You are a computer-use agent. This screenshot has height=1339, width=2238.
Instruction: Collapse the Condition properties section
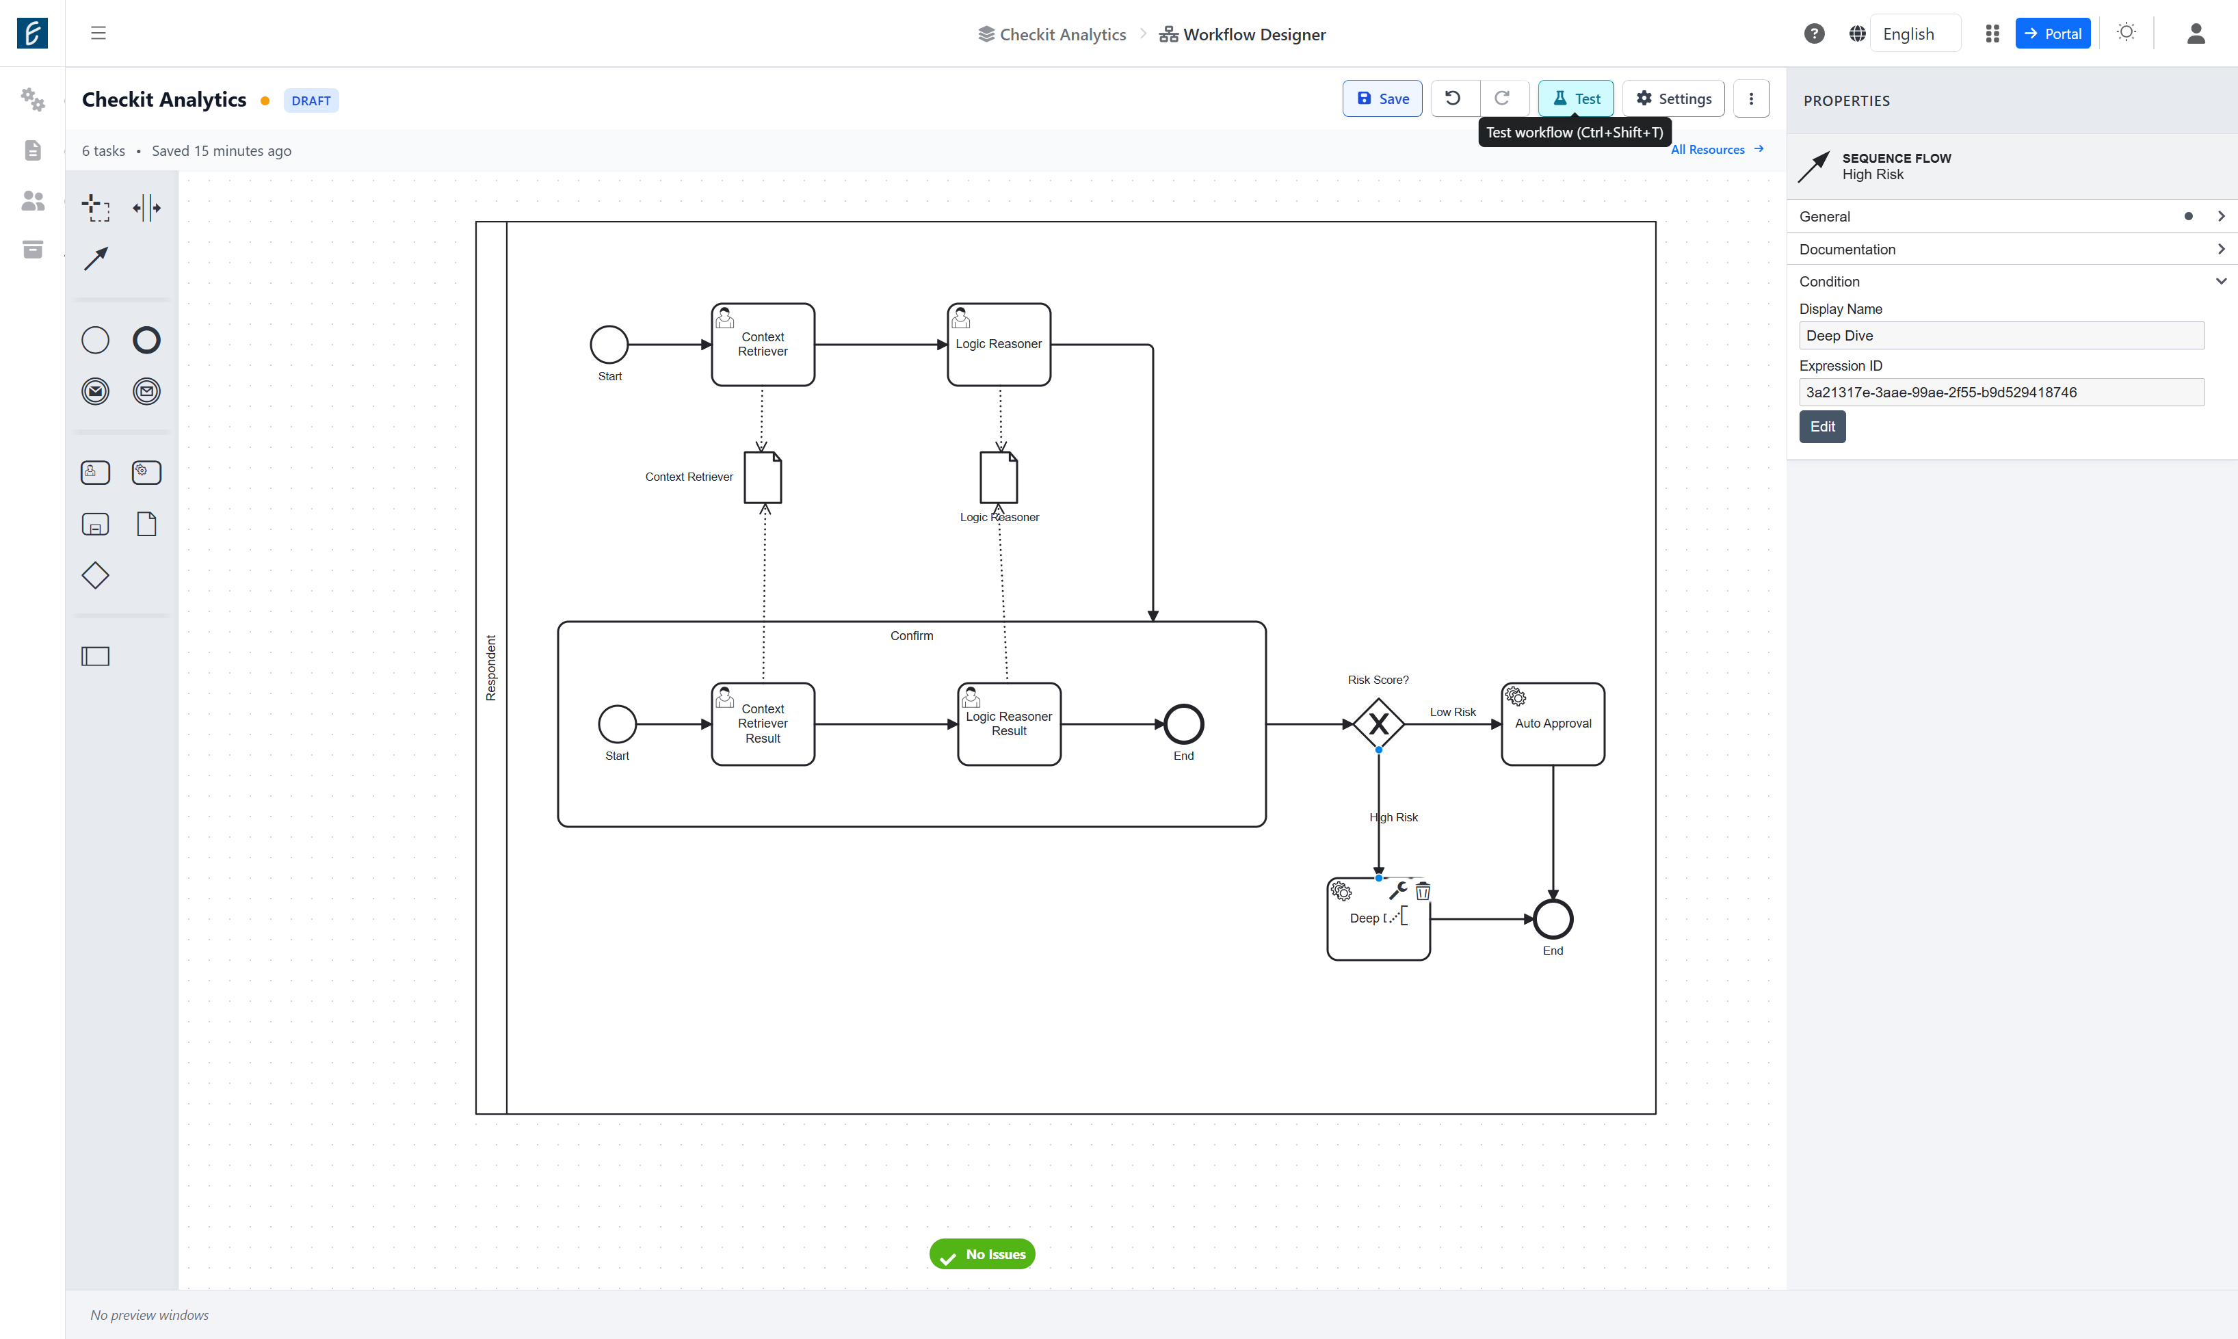tap(2012, 282)
